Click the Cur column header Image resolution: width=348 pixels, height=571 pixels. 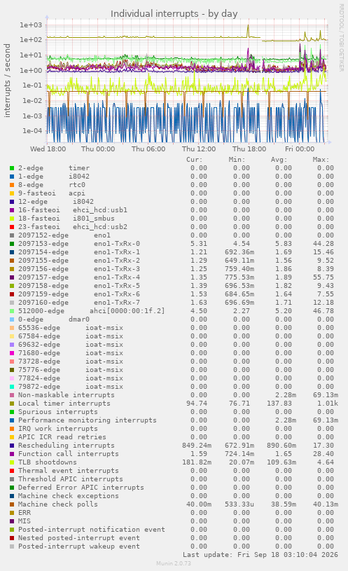[x=195, y=160]
